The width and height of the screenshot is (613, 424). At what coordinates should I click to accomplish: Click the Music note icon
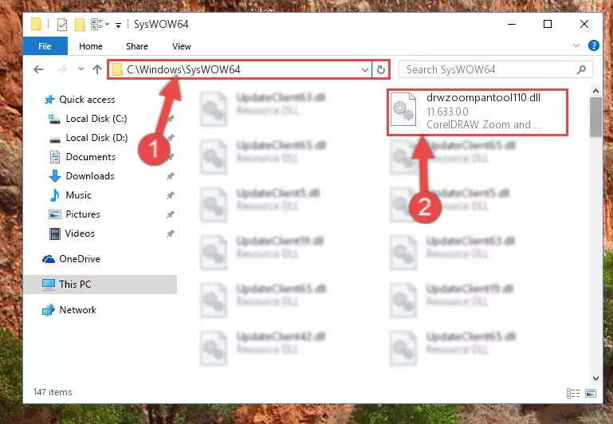click(55, 195)
